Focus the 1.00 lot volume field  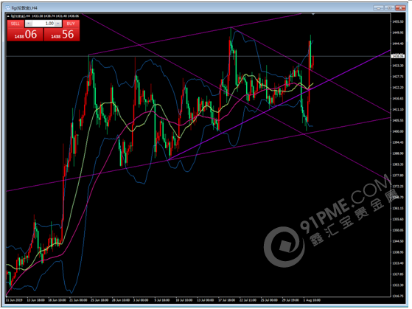click(43, 24)
